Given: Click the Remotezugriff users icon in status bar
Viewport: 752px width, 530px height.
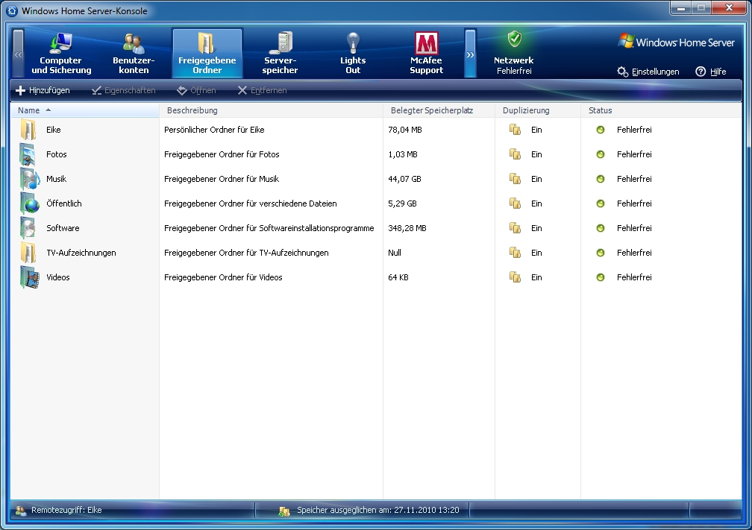Looking at the screenshot, I should point(21,511).
